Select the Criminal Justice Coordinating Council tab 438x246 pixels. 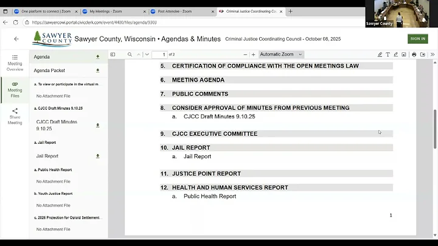pos(250,12)
